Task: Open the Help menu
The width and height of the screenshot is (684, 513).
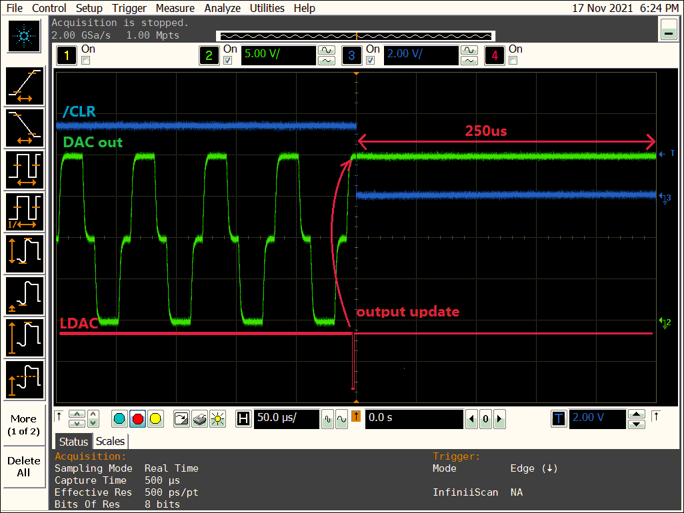Action: pyautogui.click(x=305, y=8)
